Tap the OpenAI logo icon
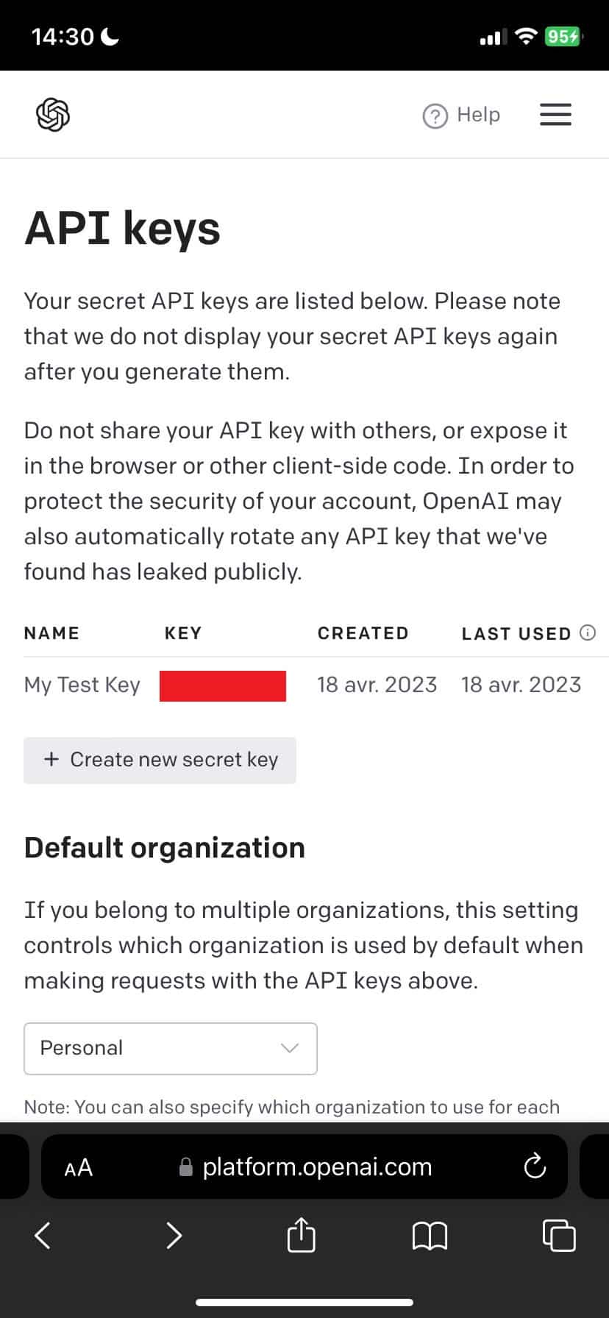The height and width of the screenshot is (1318, 609). pyautogui.click(x=53, y=115)
